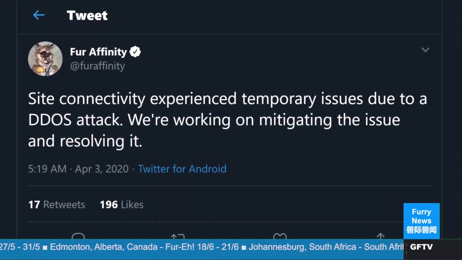Click the back arrow beside Tweet
The width and height of the screenshot is (462, 260).
[39, 15]
